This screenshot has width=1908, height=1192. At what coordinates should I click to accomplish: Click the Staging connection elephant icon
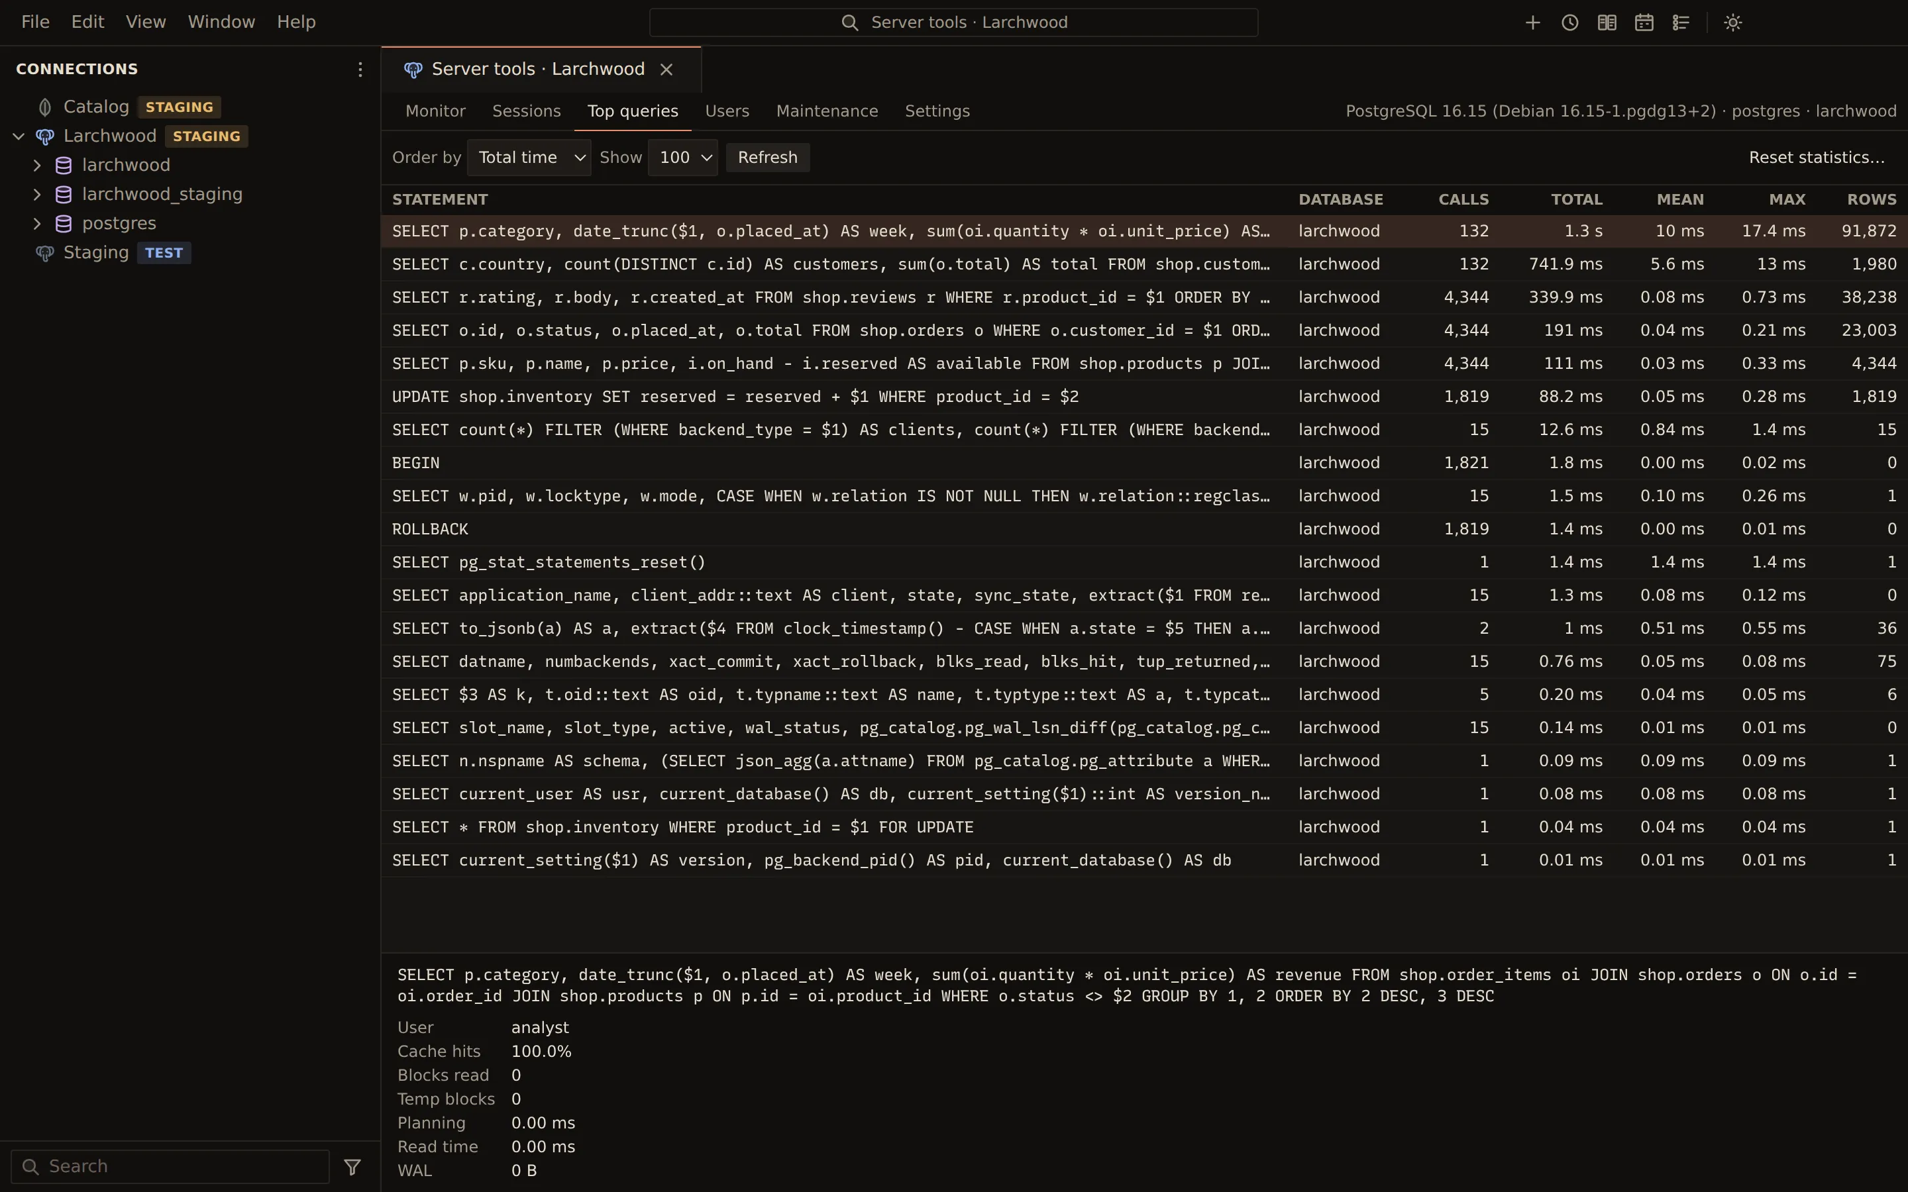coord(45,252)
